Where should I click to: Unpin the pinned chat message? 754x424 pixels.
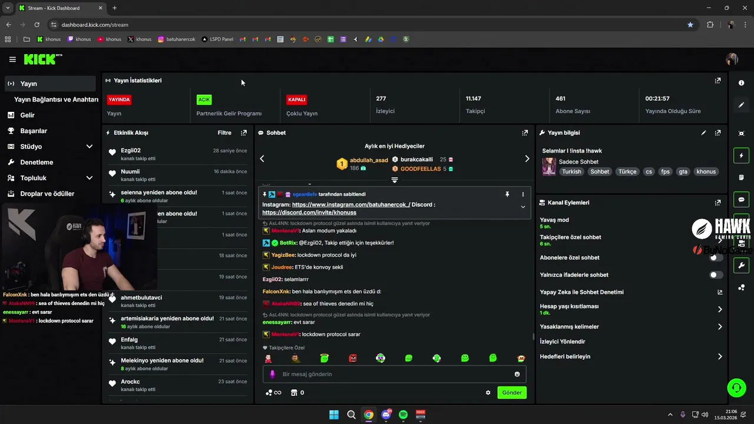[x=507, y=194]
